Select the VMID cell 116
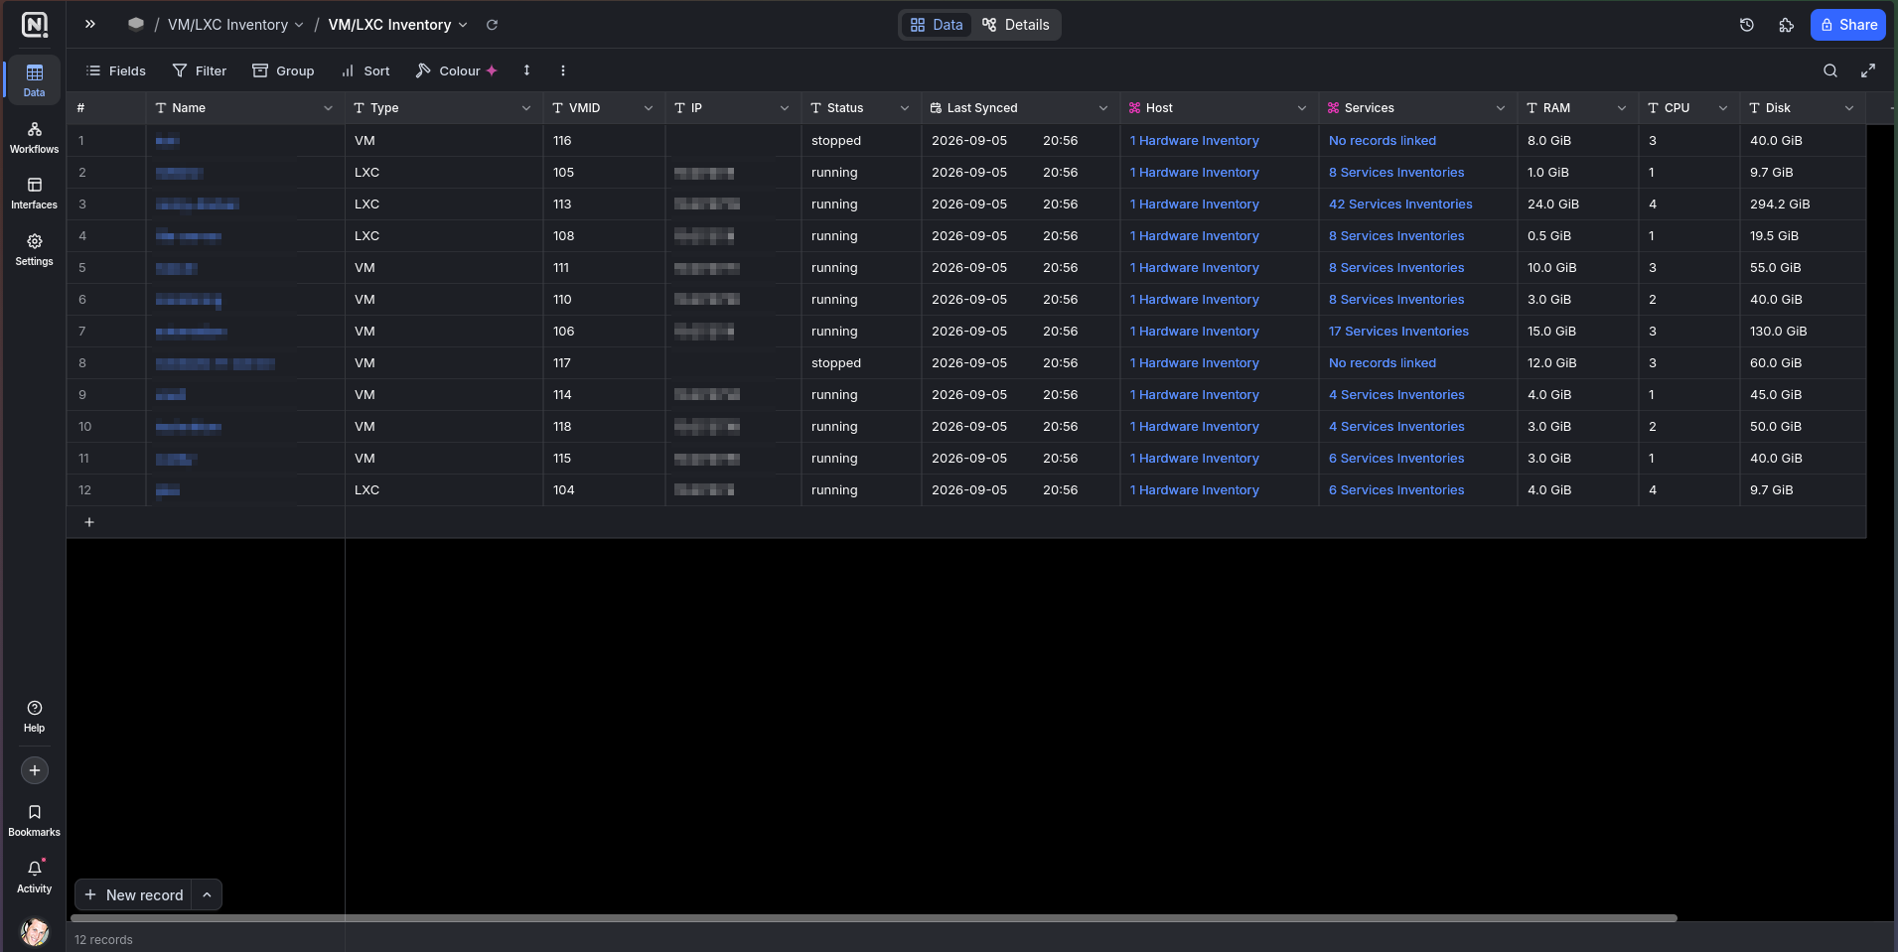Screen dimensions: 1898x952 point(604,141)
